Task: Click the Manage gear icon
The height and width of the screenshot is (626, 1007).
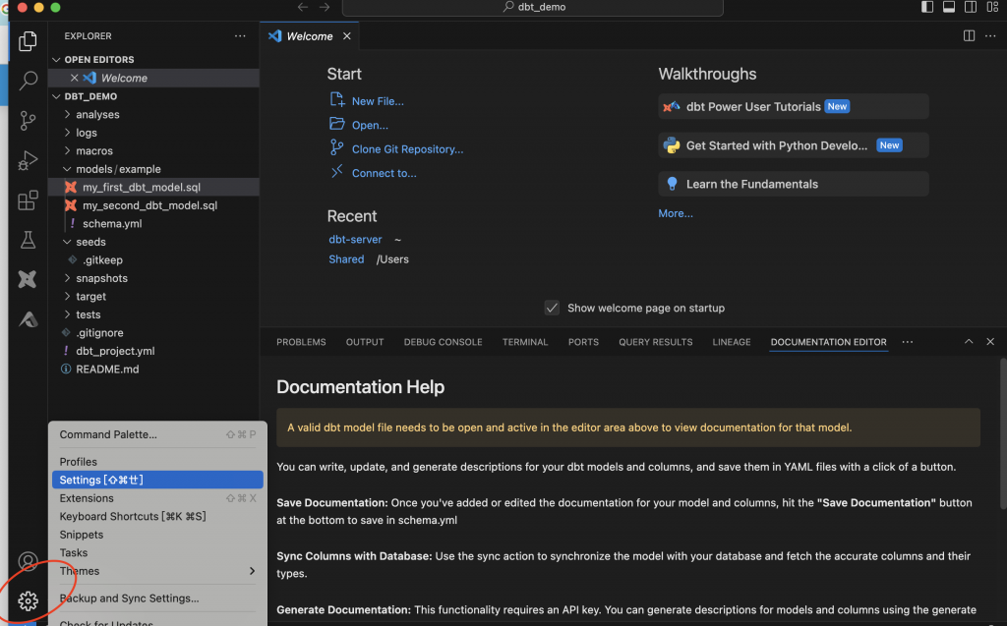Action: pyautogui.click(x=28, y=600)
